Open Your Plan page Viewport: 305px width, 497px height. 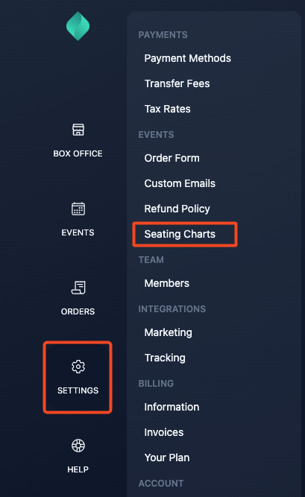pyautogui.click(x=167, y=458)
